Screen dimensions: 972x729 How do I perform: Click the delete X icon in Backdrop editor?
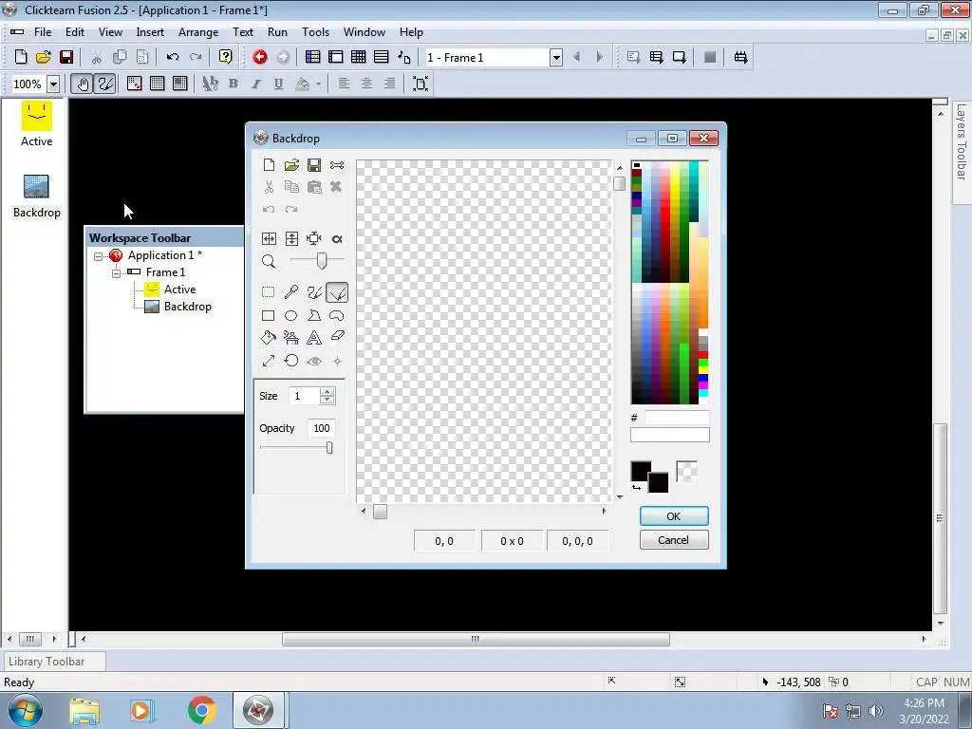(337, 187)
